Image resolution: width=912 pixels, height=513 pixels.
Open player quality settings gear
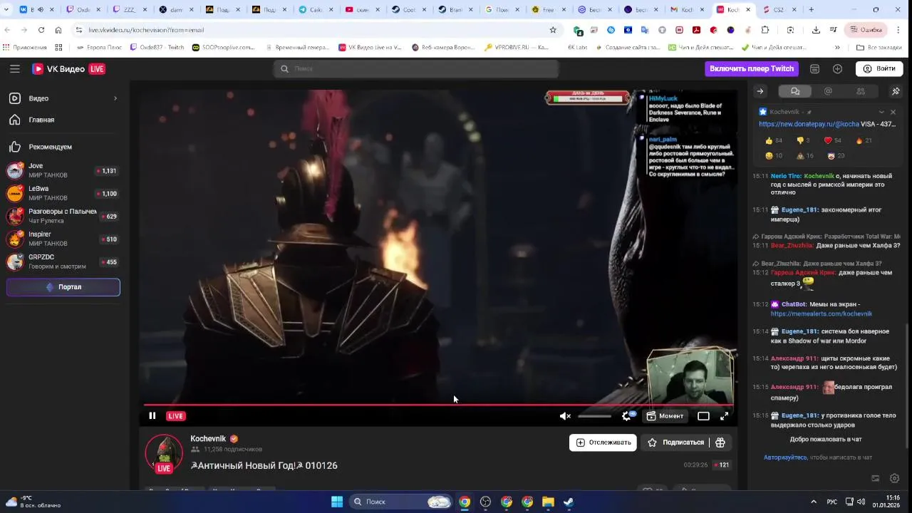pos(626,416)
